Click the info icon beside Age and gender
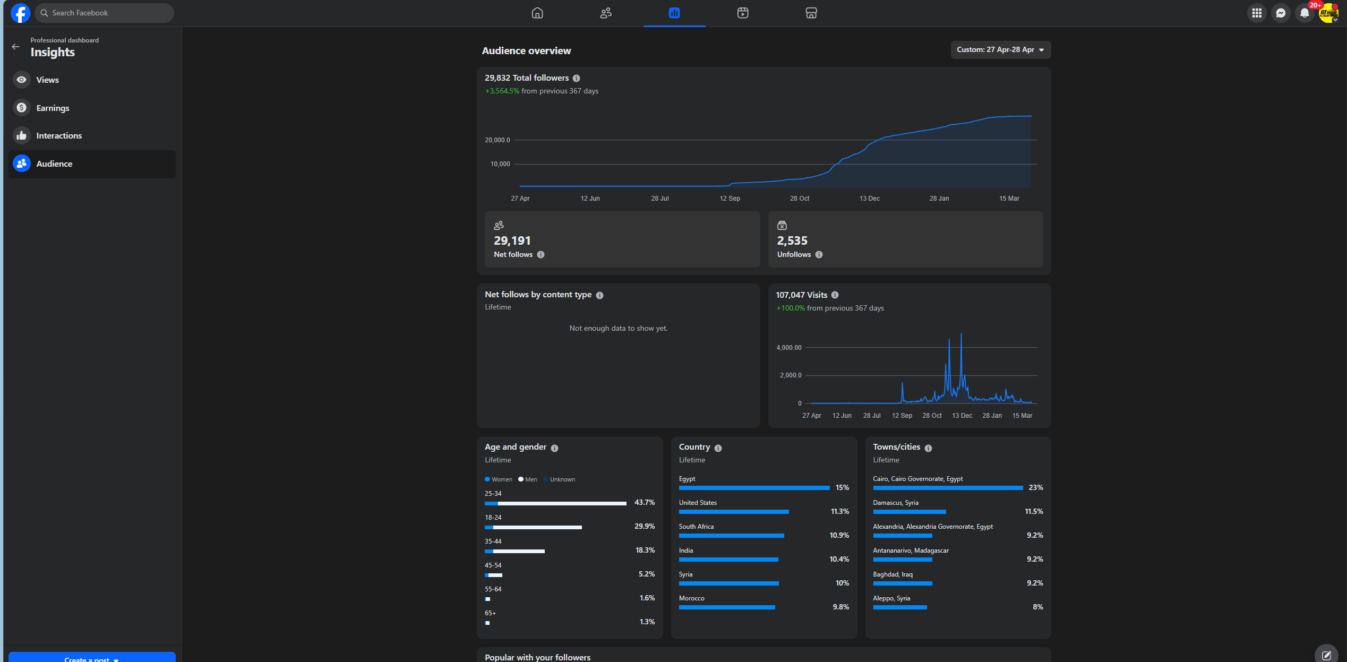The width and height of the screenshot is (1347, 662). (x=554, y=448)
